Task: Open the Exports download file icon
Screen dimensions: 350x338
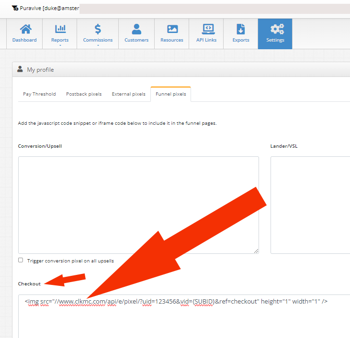Action: tap(241, 29)
